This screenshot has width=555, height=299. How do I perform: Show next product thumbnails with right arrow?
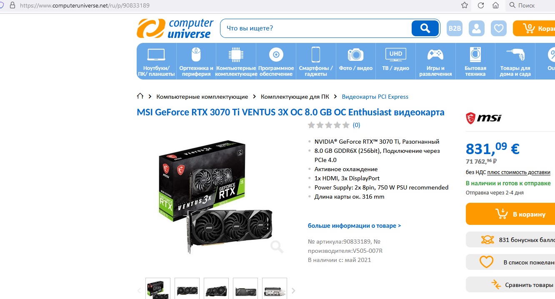tap(293, 290)
